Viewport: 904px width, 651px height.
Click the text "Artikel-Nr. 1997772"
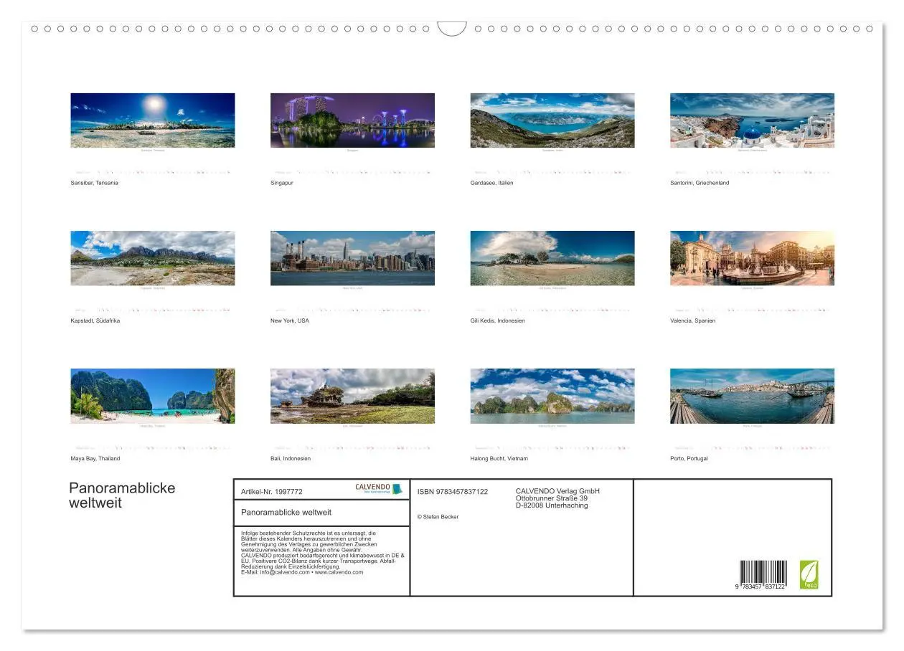(272, 492)
